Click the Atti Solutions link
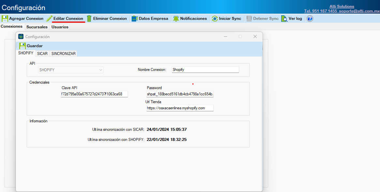 click(342, 7)
